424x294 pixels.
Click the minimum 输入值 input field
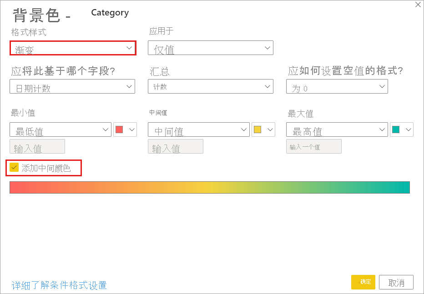(x=37, y=146)
